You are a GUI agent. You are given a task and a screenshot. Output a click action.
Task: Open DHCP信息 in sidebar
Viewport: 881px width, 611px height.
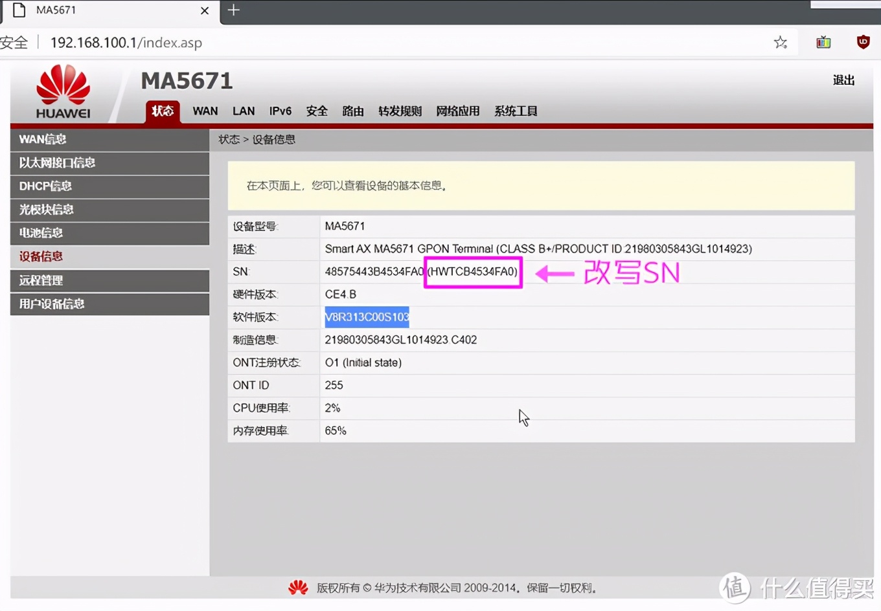tap(109, 186)
